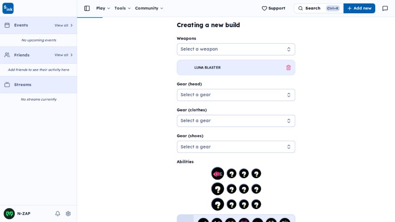The image size is (395, 222).
Task: Open the Gear (head) dropdown
Action: [236, 95]
